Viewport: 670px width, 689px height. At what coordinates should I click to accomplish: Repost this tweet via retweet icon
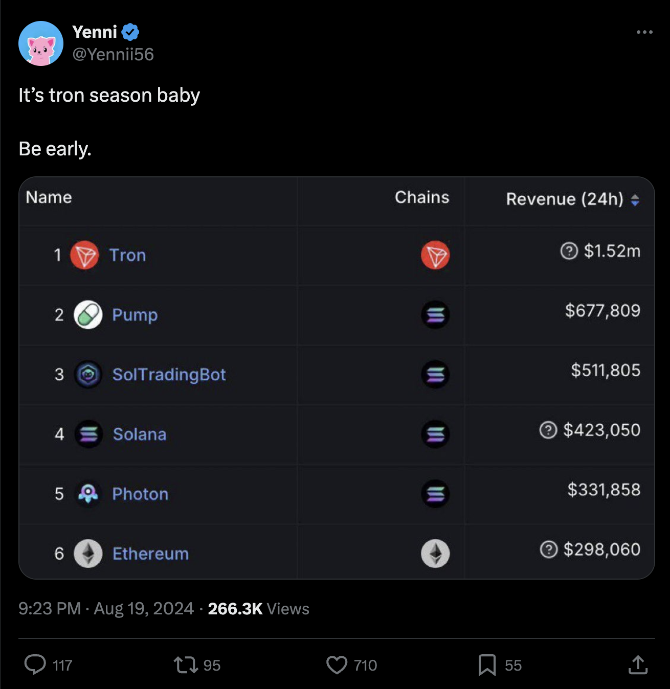click(186, 665)
